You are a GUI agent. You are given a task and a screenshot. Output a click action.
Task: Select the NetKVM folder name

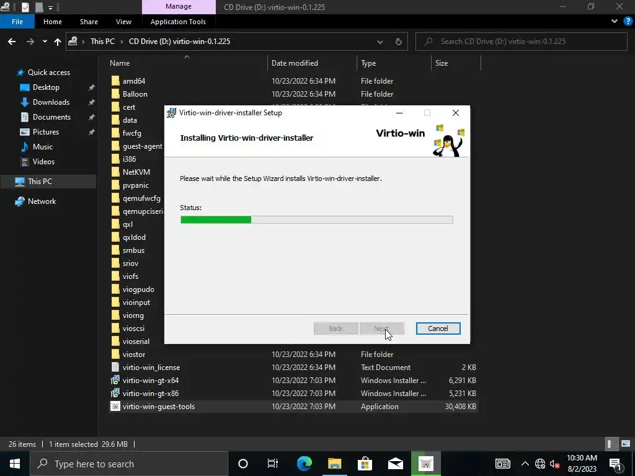(136, 172)
